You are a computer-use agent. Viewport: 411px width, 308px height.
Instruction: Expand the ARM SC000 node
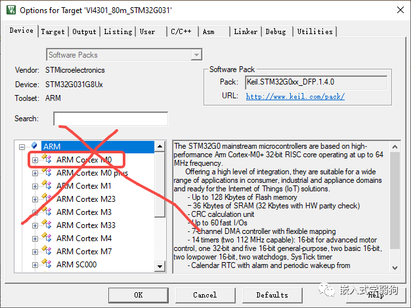click(x=35, y=265)
